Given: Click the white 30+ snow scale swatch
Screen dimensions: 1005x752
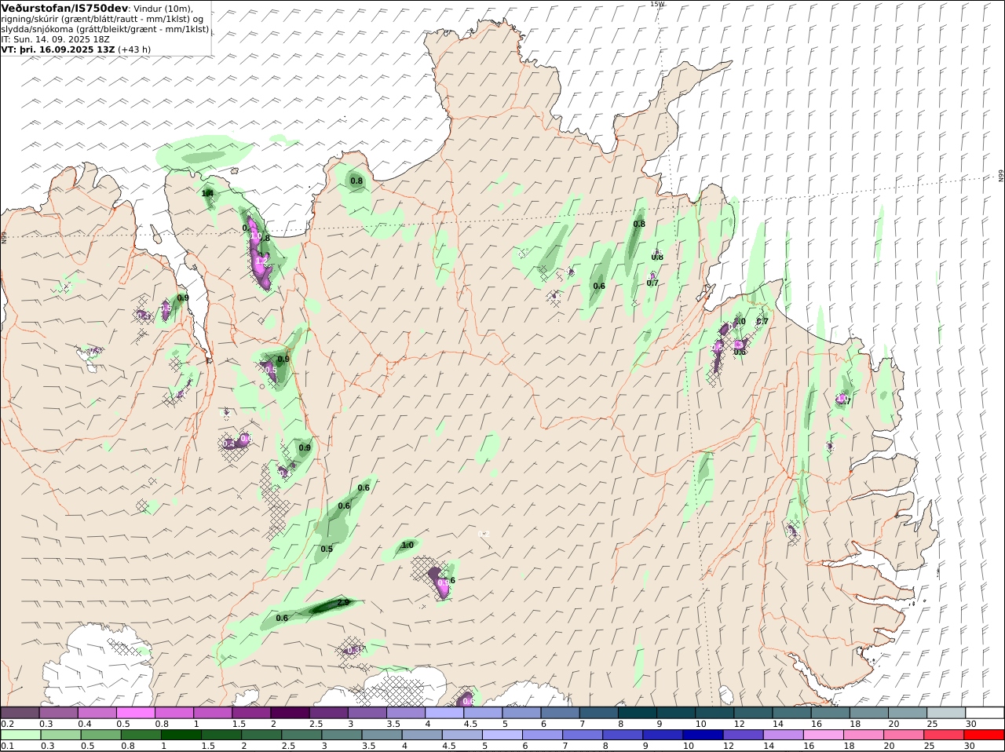Looking at the screenshot, I should click(985, 713).
